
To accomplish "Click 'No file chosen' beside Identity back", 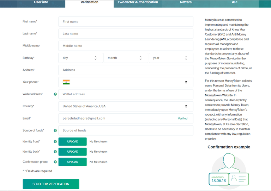I will pyautogui.click(x=98, y=152).
